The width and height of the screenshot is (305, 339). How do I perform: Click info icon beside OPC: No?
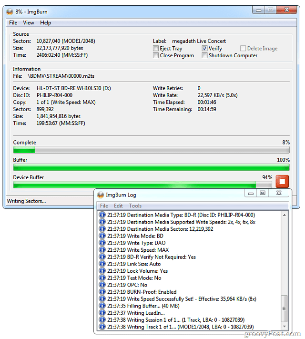(x=102, y=285)
